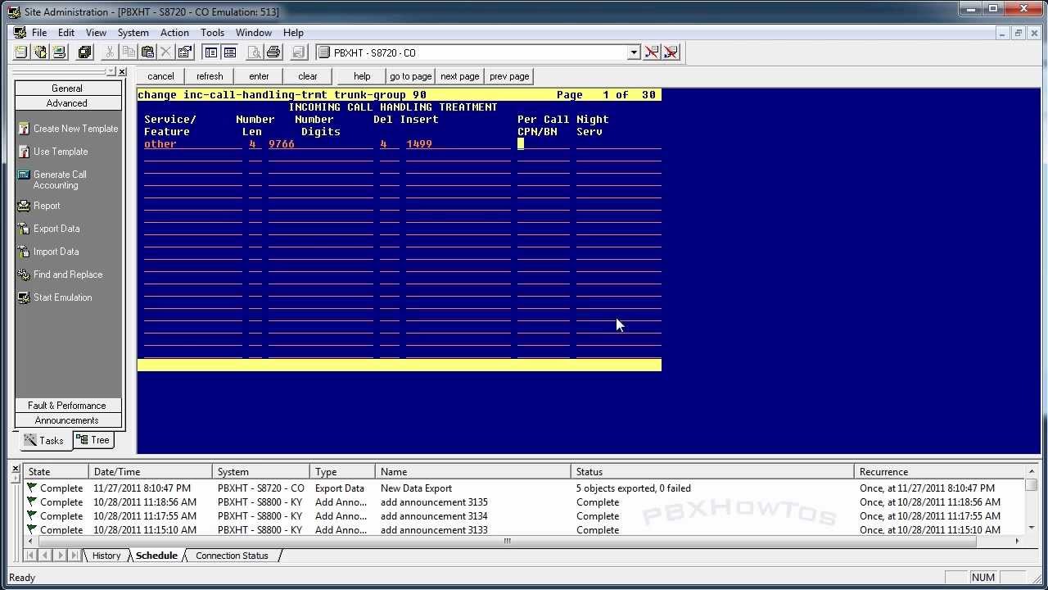The image size is (1048, 590).
Task: Open the Help menu
Action: [293, 33]
